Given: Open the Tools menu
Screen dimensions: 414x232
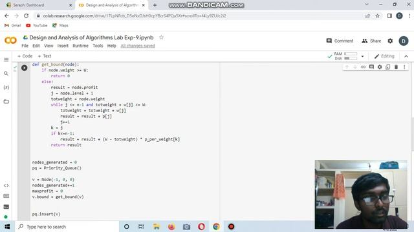Looking at the screenshot, I should pos(98,46).
